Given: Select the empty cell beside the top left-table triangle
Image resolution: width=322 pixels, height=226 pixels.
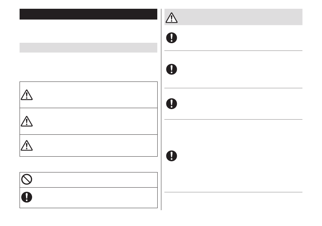Looking at the screenshot, I should [96, 95].
